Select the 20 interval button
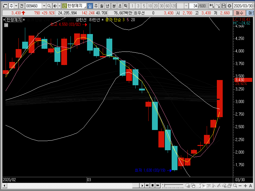This screenshot has width=255, height=191. coord(156,6)
